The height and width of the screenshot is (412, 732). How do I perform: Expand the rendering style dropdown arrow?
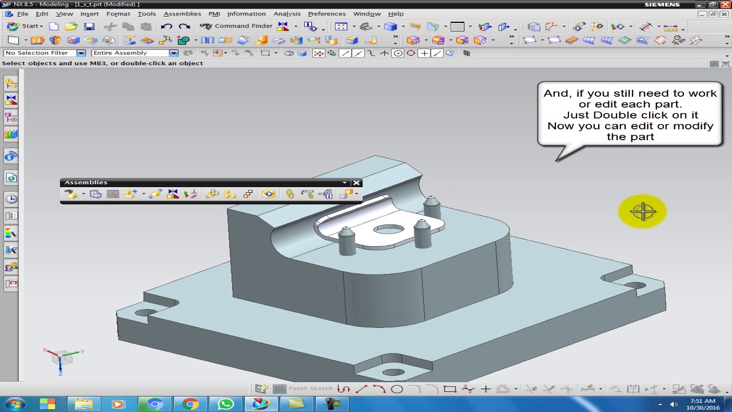pos(403,26)
